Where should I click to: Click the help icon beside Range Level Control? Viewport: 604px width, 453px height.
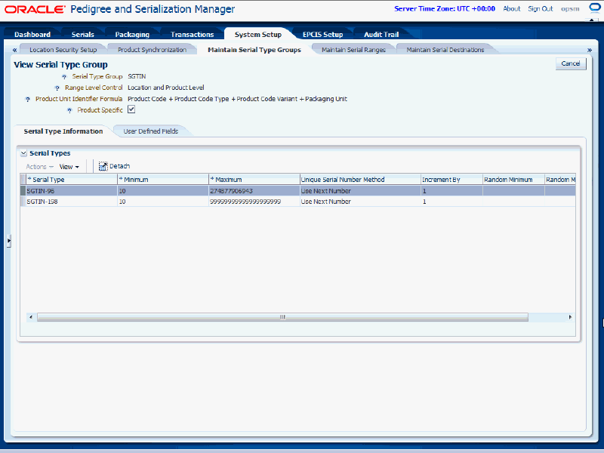pos(57,88)
